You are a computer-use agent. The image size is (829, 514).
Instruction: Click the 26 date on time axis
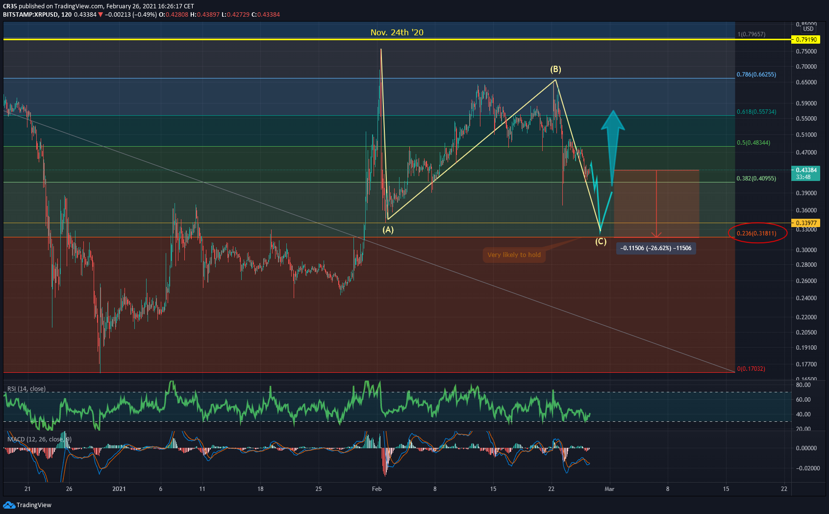tap(69, 489)
